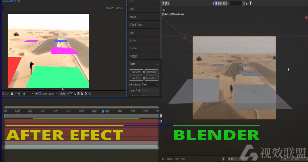Click the Warp Stabilizer button
Screen dimensions: 308x162
pos(151,72)
